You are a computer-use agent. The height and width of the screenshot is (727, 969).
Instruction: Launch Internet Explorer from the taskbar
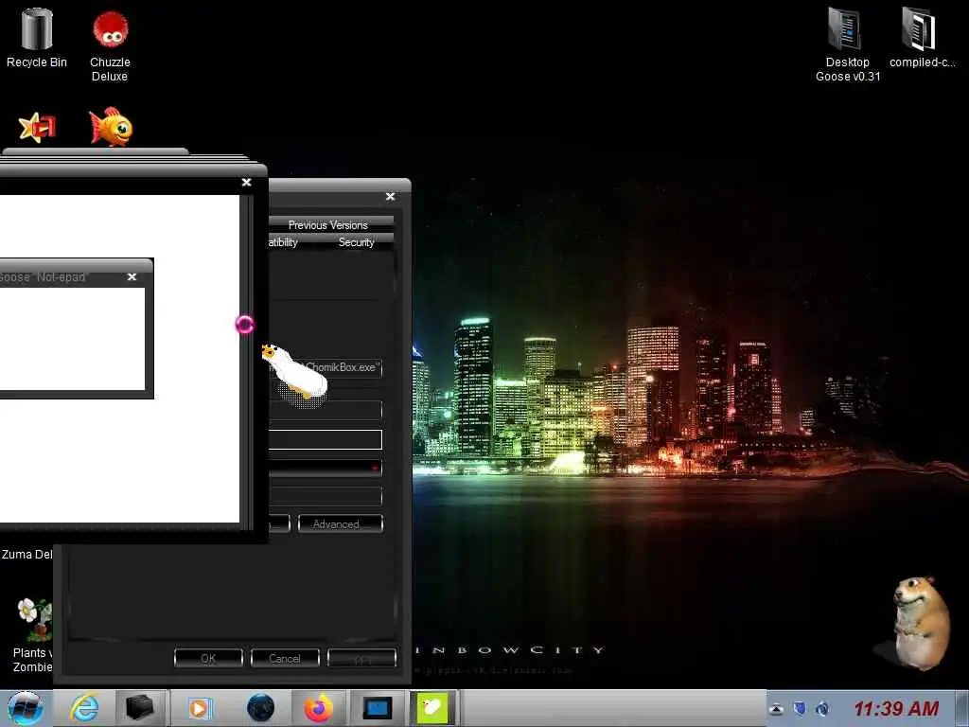coord(84,708)
